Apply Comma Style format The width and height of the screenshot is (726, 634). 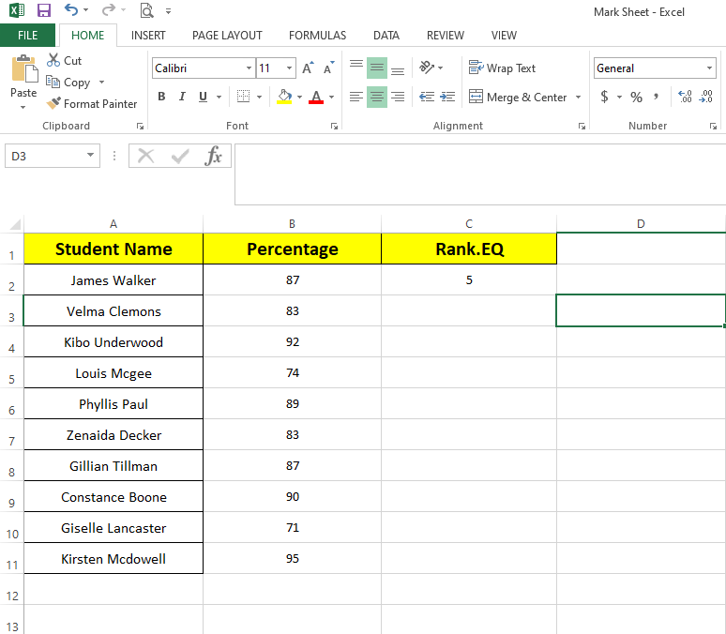click(656, 97)
